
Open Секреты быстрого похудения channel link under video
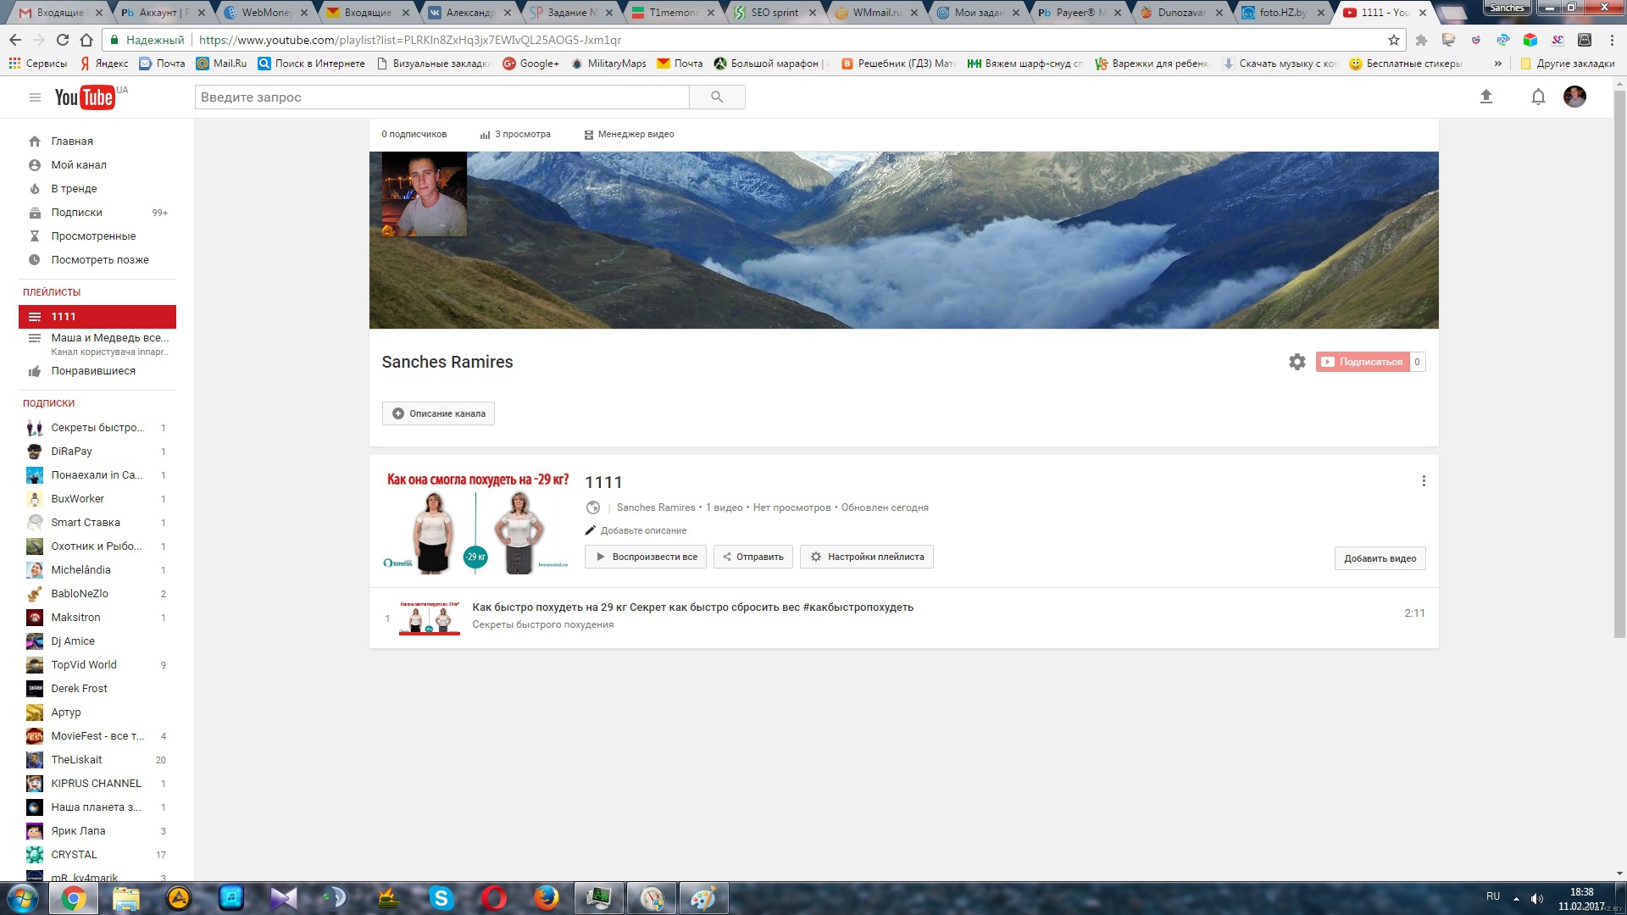click(x=543, y=624)
